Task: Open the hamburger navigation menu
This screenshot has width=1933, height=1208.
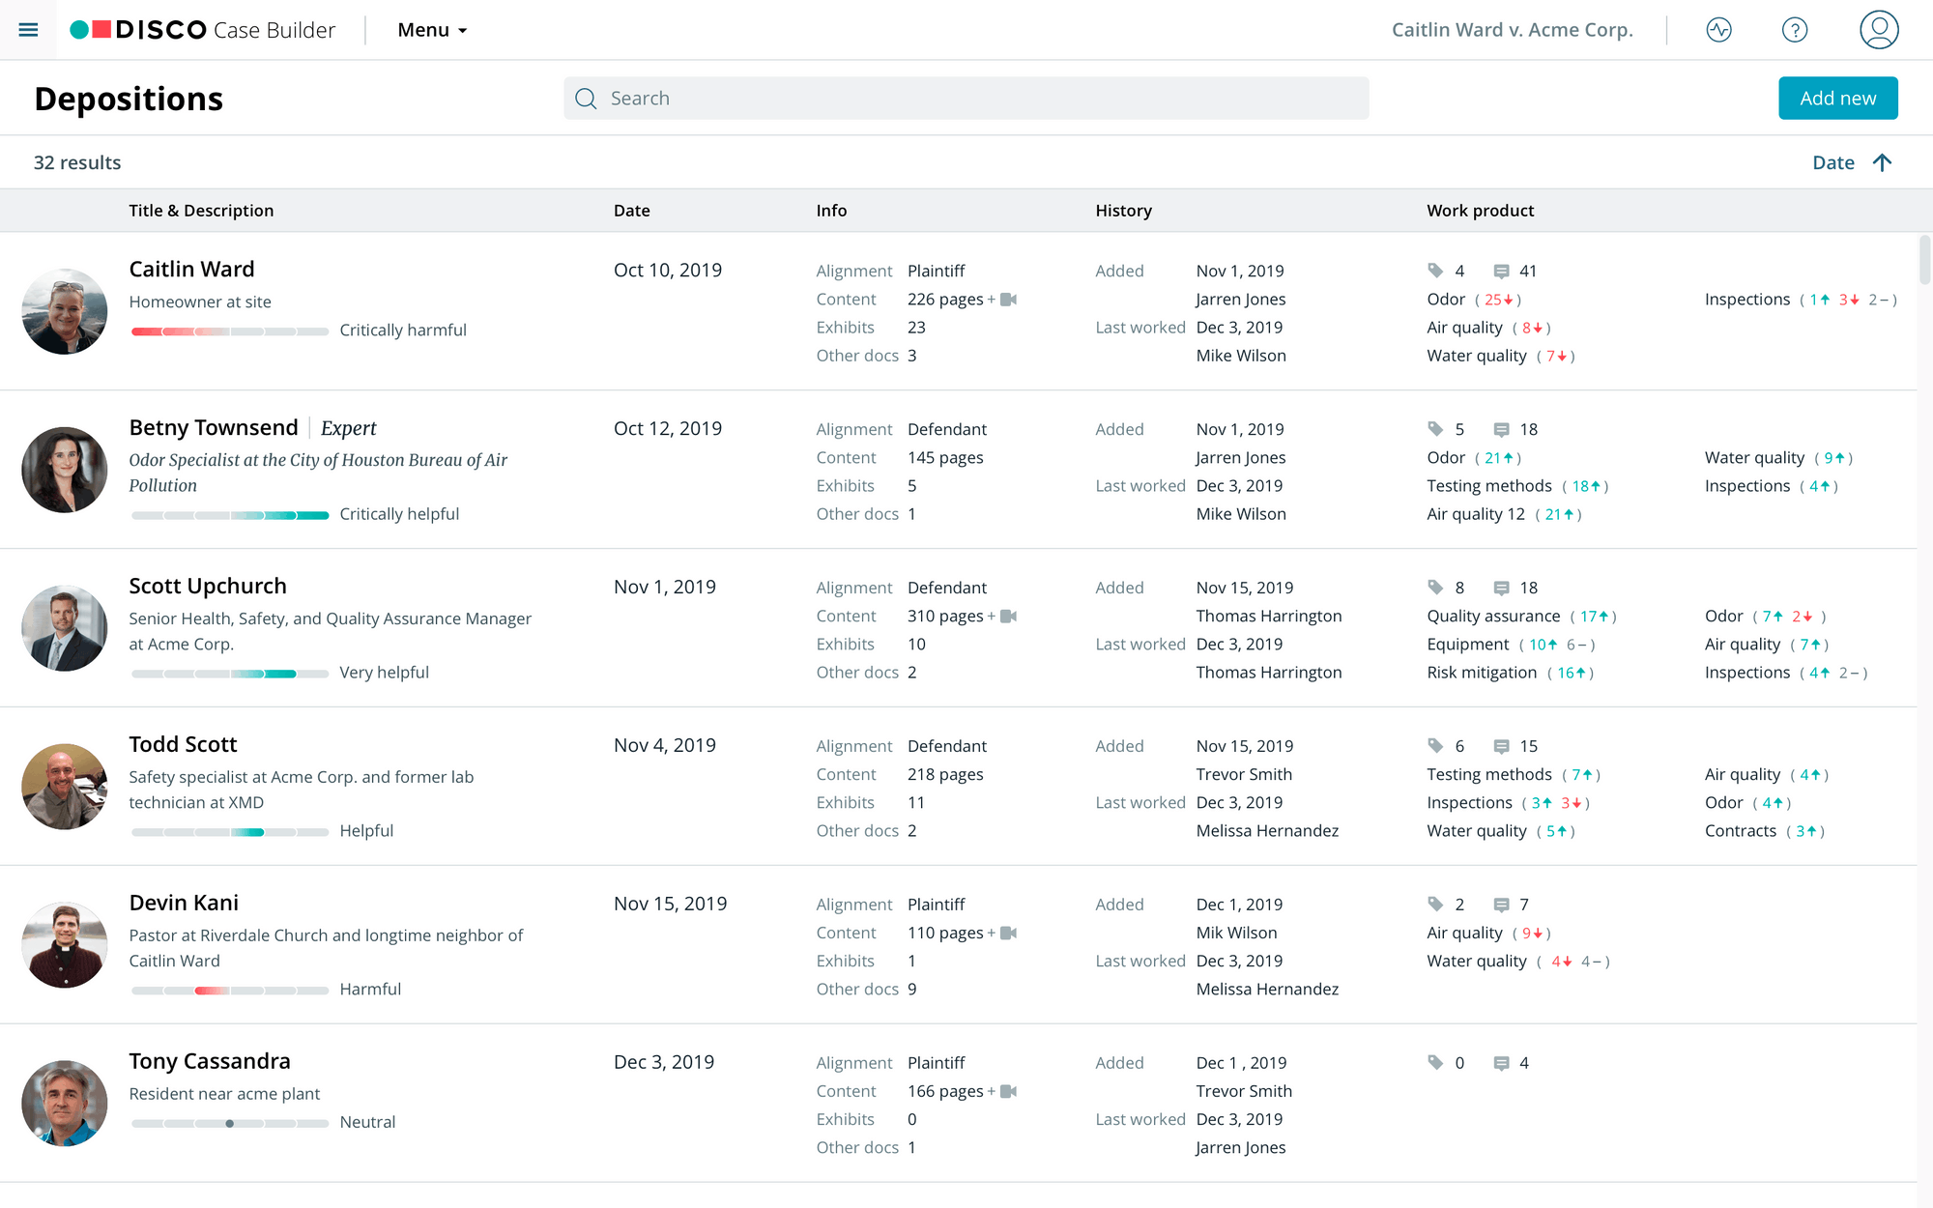Action: [28, 30]
